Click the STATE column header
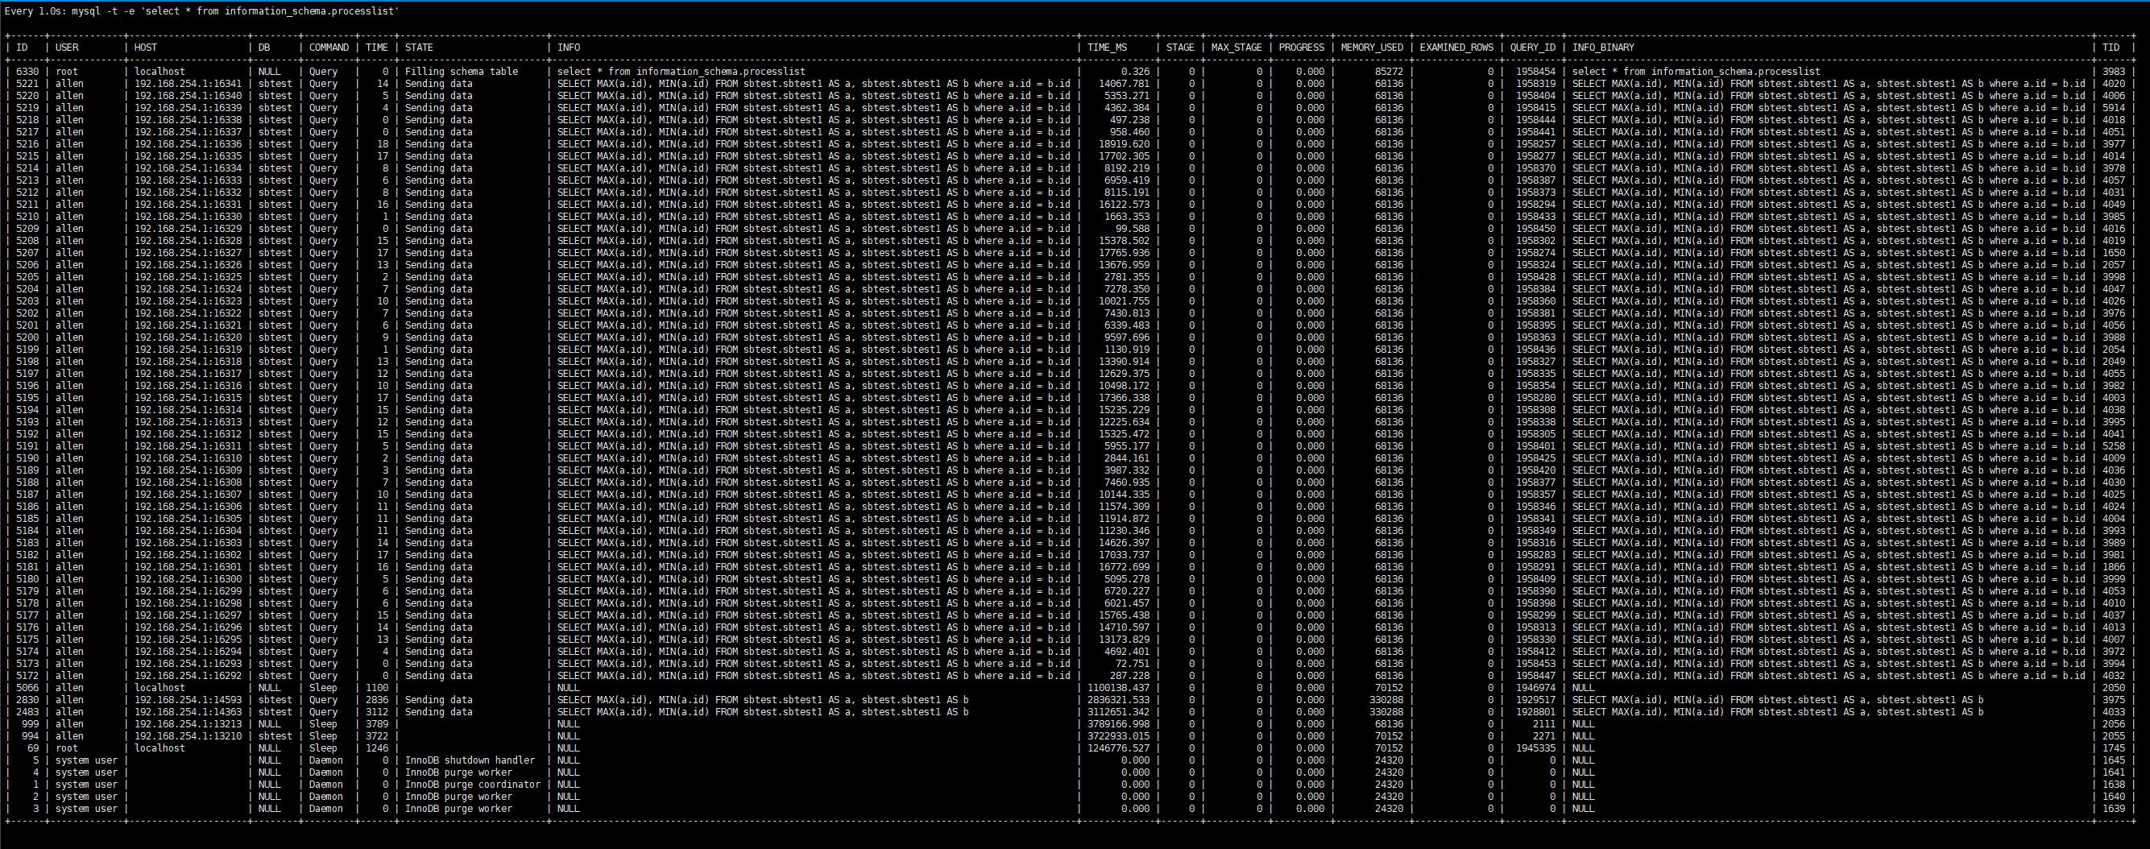This screenshot has width=2150, height=849. (419, 48)
